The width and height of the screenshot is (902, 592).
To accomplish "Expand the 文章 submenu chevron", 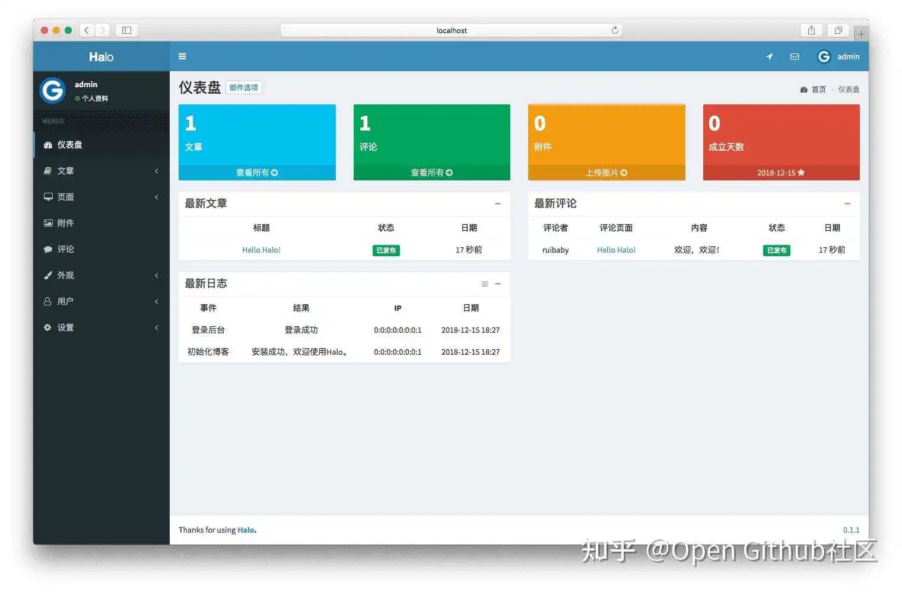I will (157, 171).
